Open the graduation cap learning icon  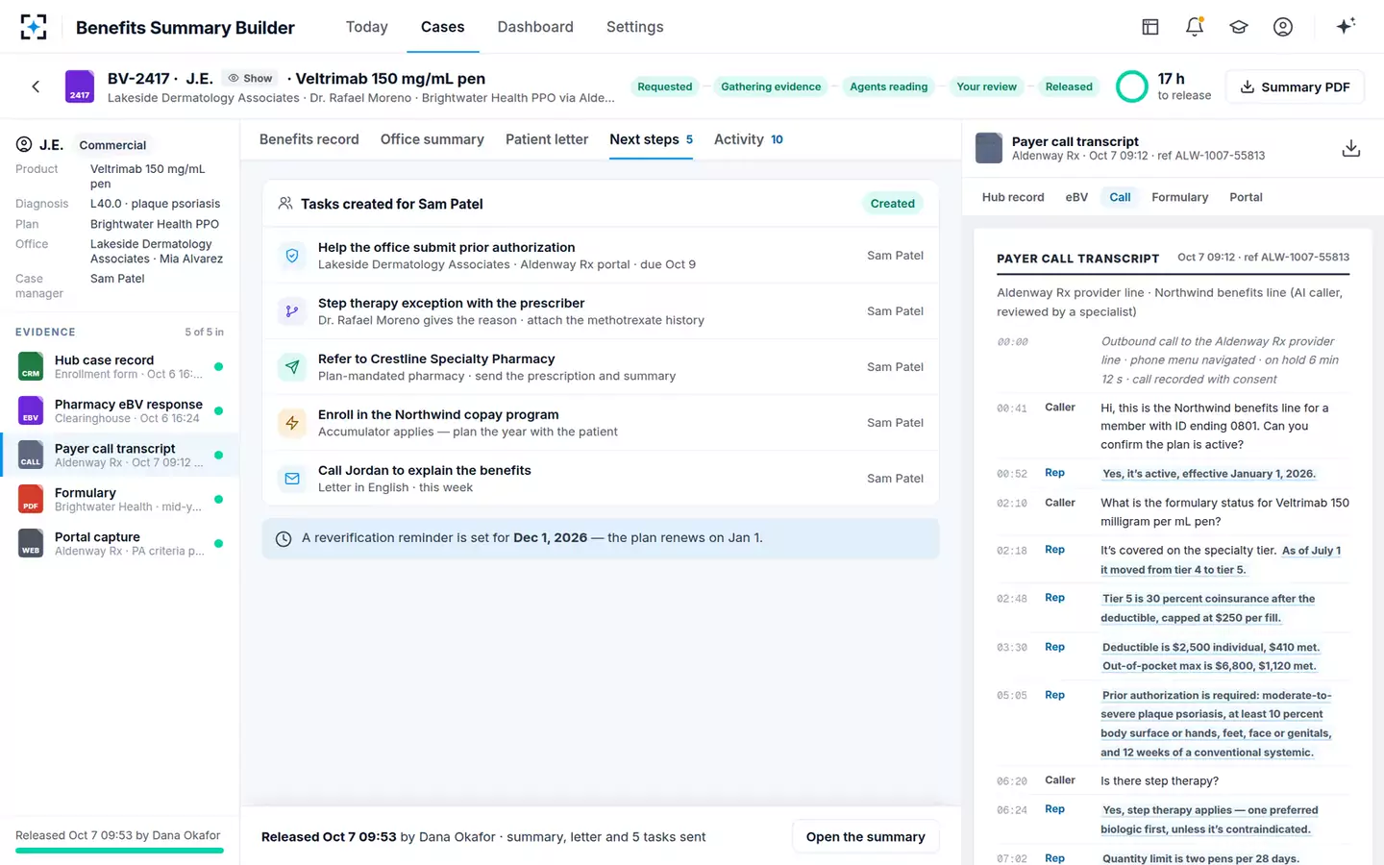[1239, 27]
